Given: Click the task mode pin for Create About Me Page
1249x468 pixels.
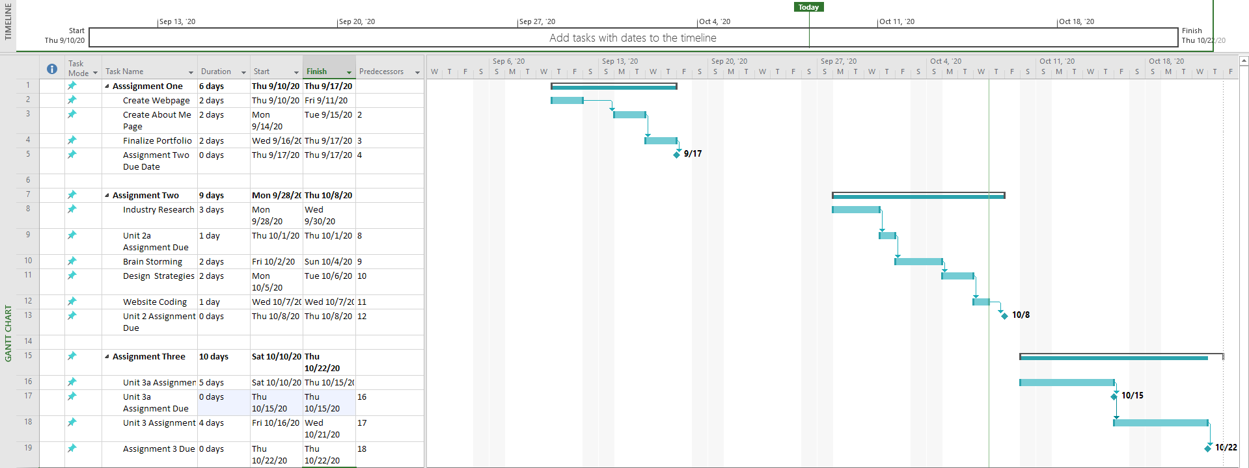Looking at the screenshot, I should tap(72, 114).
